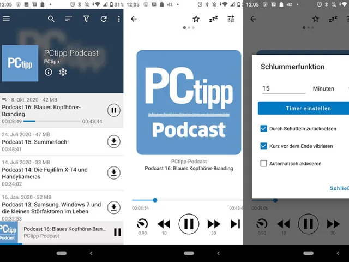Open the filter funnel icon

86,19
